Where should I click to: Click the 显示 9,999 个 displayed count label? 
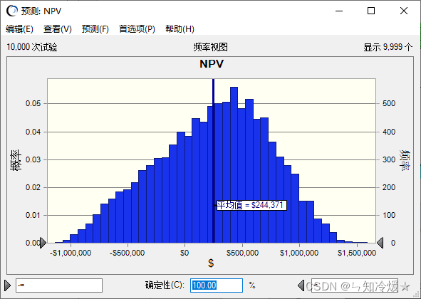click(388, 47)
